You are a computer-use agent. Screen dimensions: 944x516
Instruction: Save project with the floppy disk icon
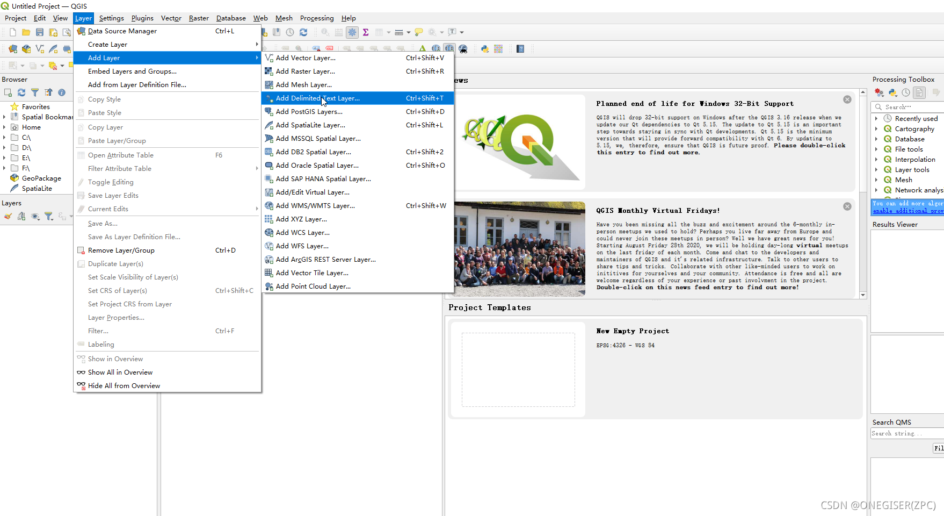39,32
